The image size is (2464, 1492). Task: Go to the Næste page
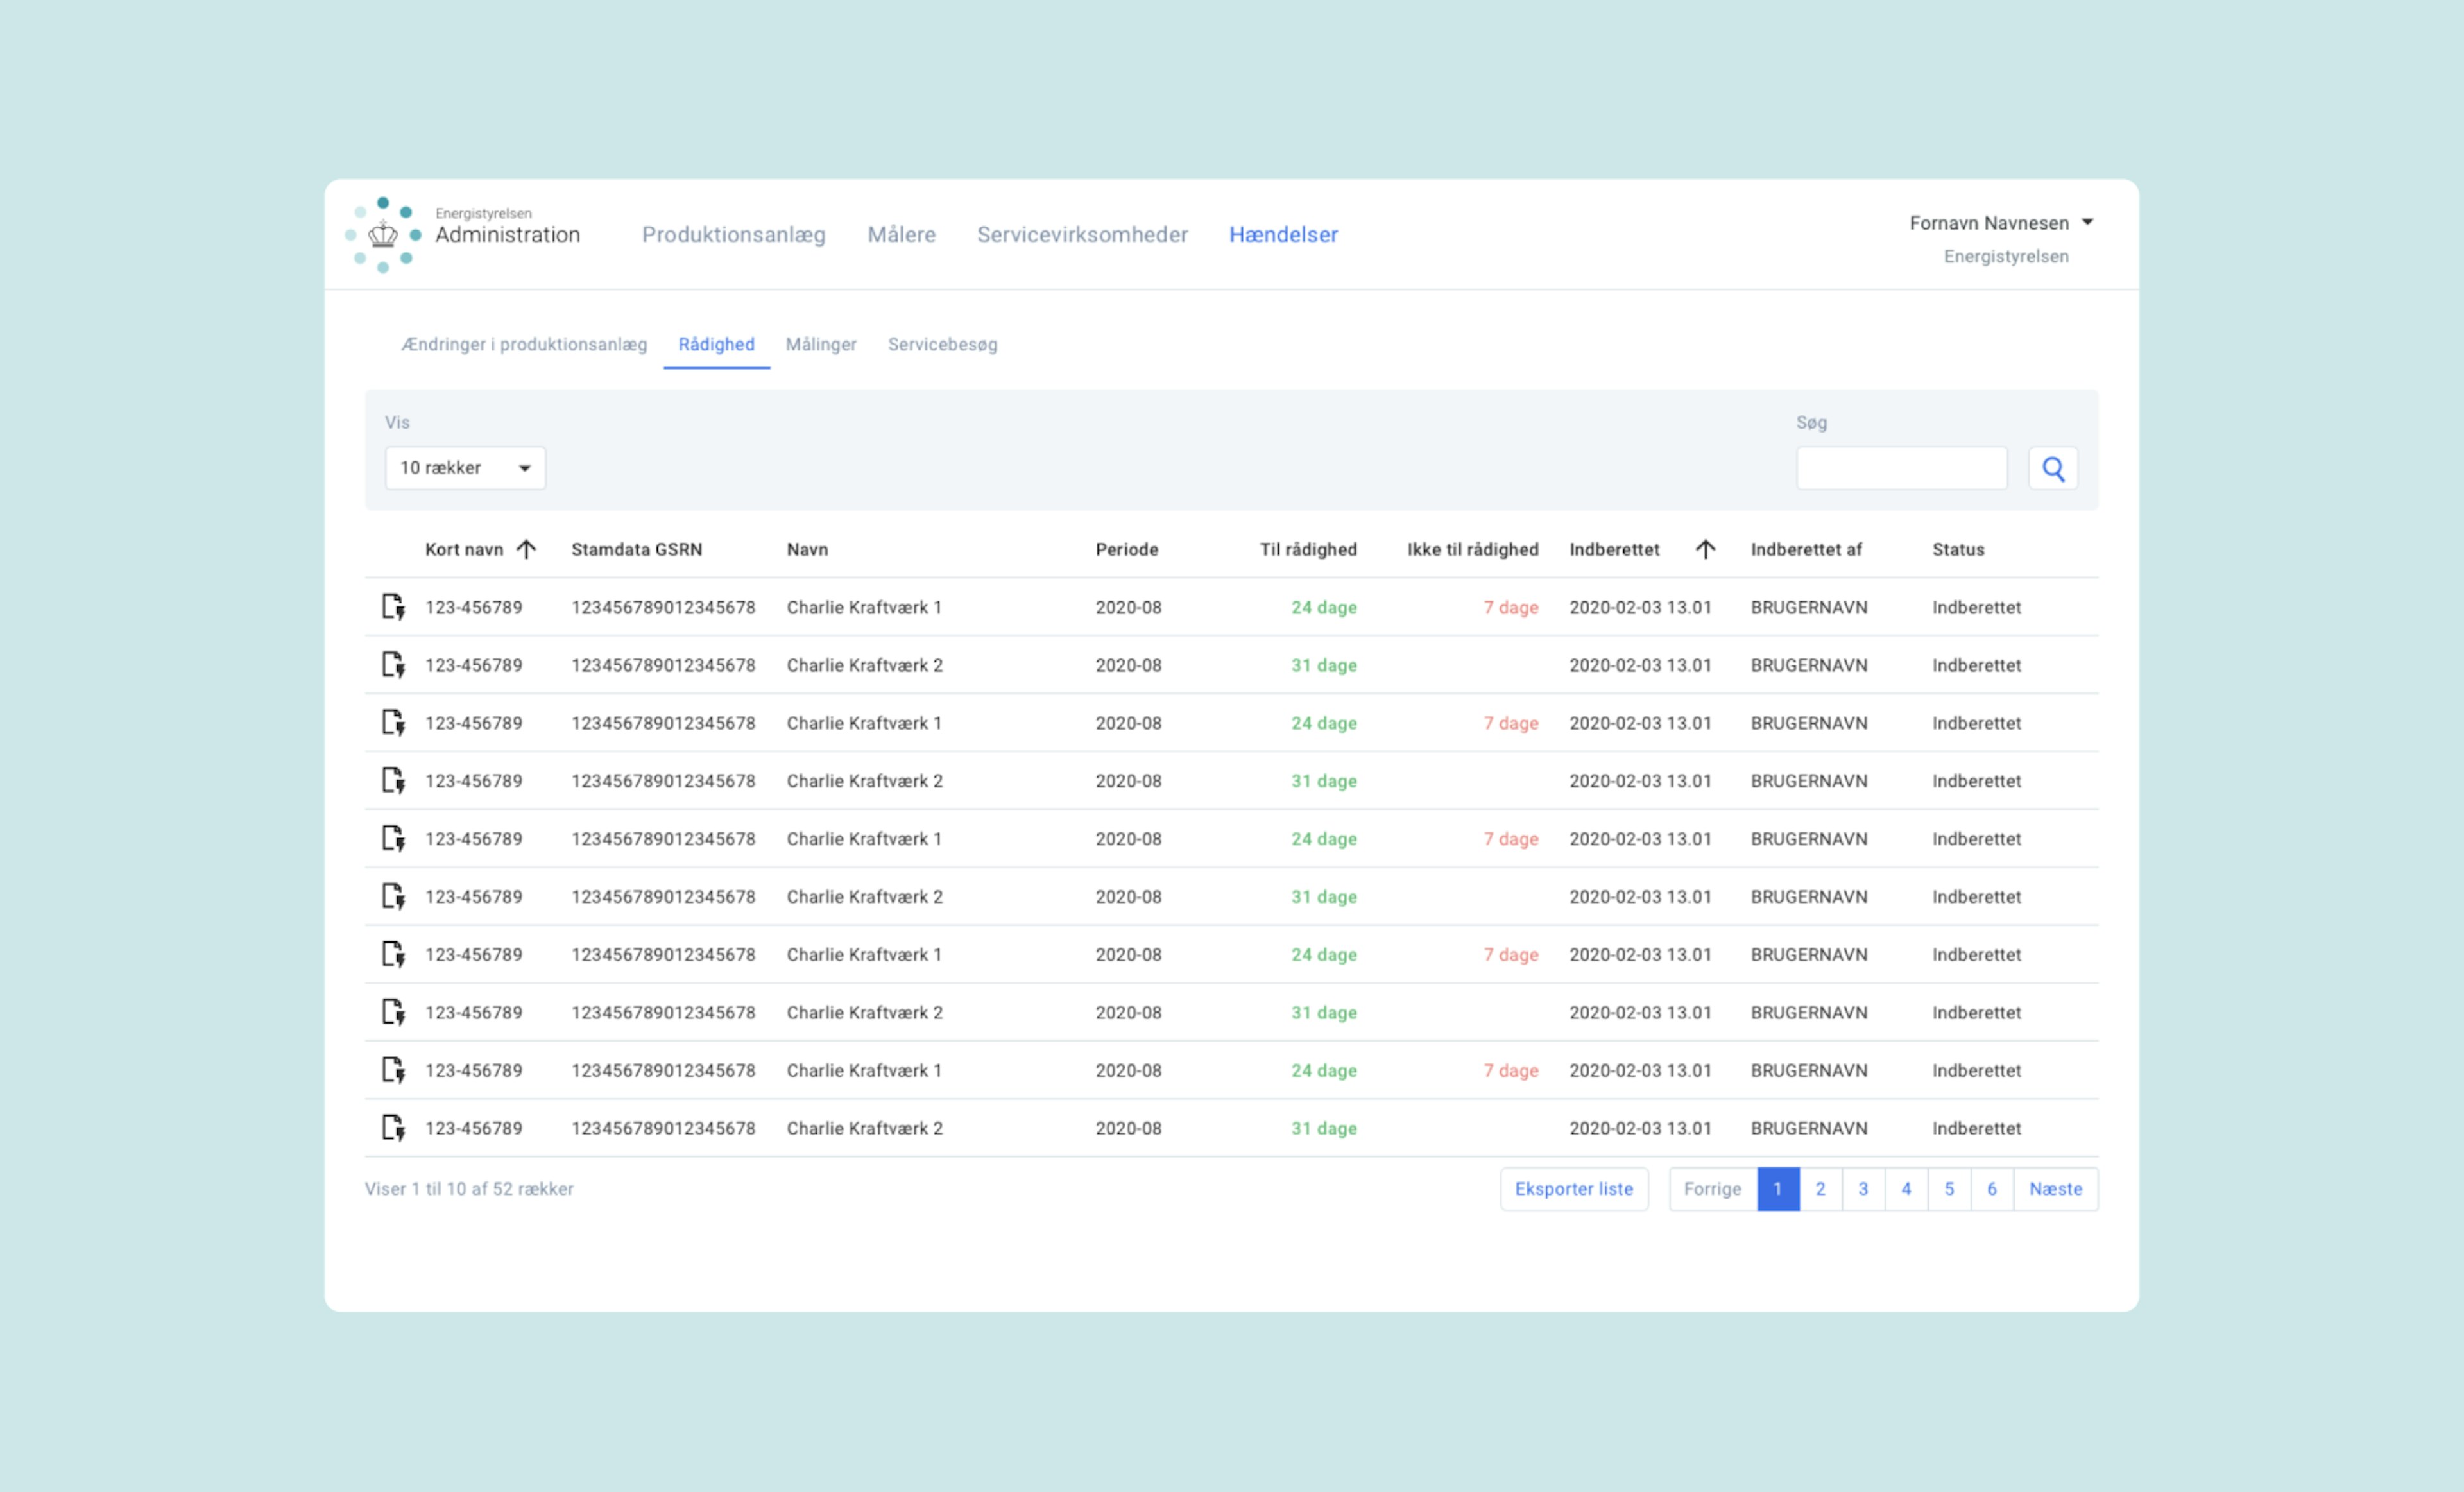coord(2055,1189)
